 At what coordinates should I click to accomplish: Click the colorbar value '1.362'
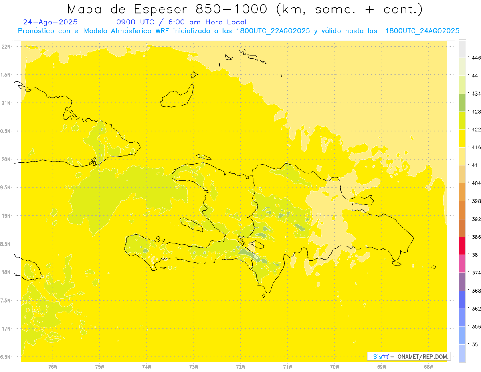[x=475, y=309]
